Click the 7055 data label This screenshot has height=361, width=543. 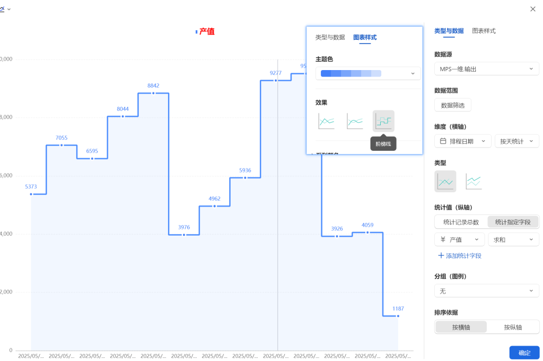point(62,137)
